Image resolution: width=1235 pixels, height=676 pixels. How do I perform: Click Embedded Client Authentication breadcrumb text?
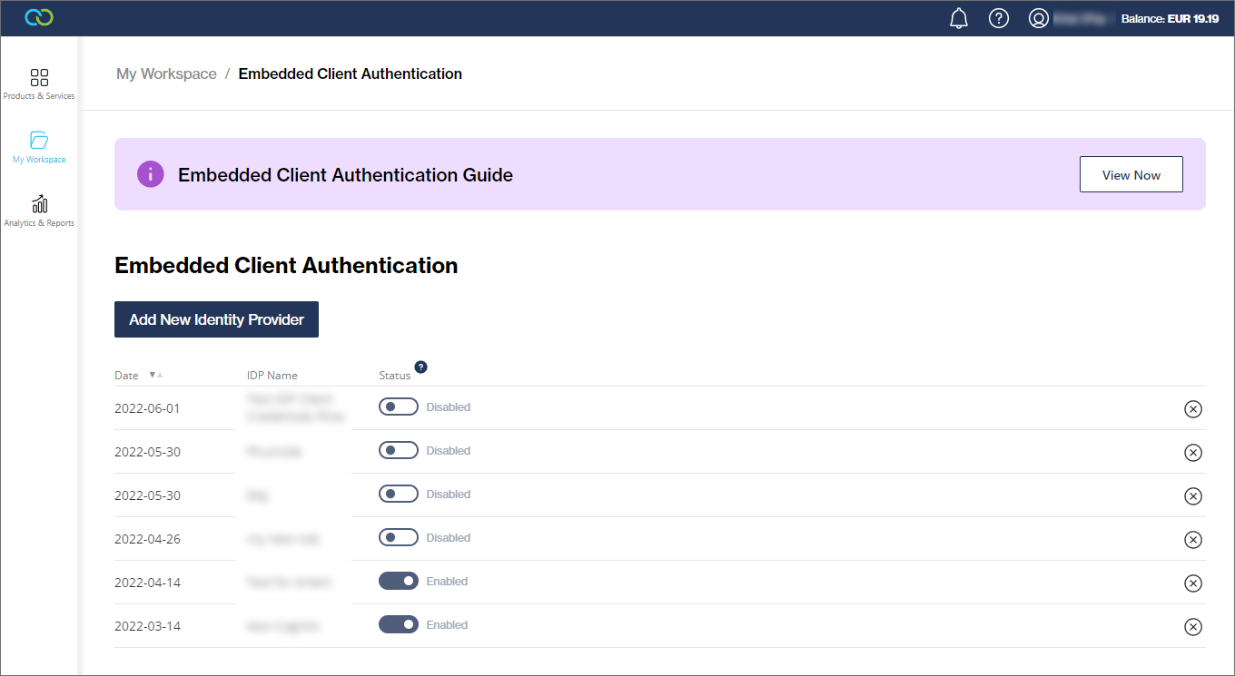pyautogui.click(x=351, y=73)
